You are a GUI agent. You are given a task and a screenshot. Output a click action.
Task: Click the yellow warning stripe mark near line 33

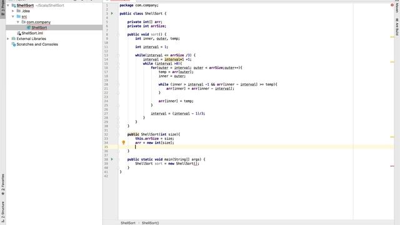tap(392, 137)
